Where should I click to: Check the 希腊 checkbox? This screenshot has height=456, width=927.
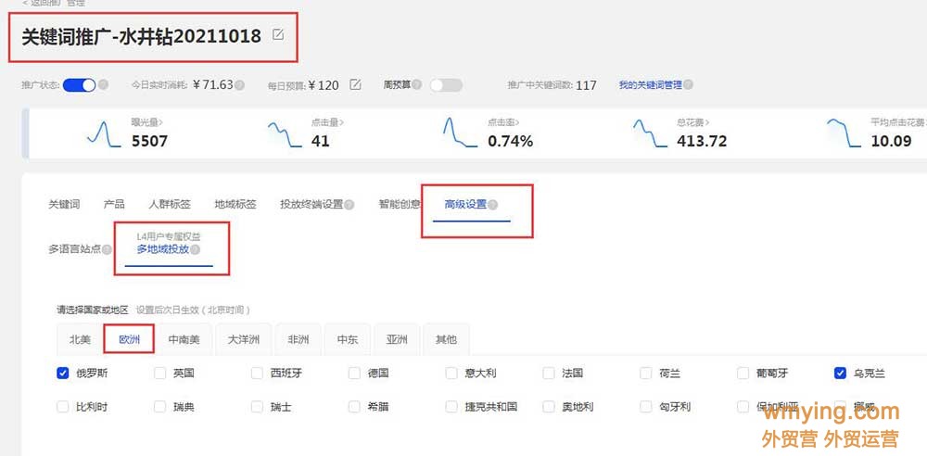(354, 407)
